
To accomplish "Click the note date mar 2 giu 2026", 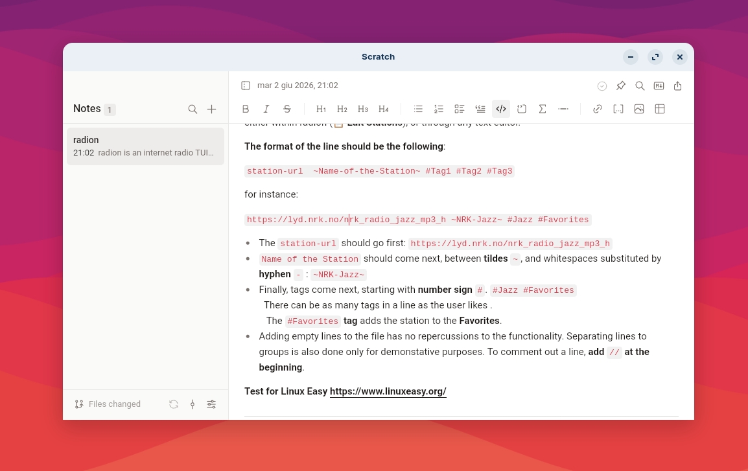I will 298,86.
